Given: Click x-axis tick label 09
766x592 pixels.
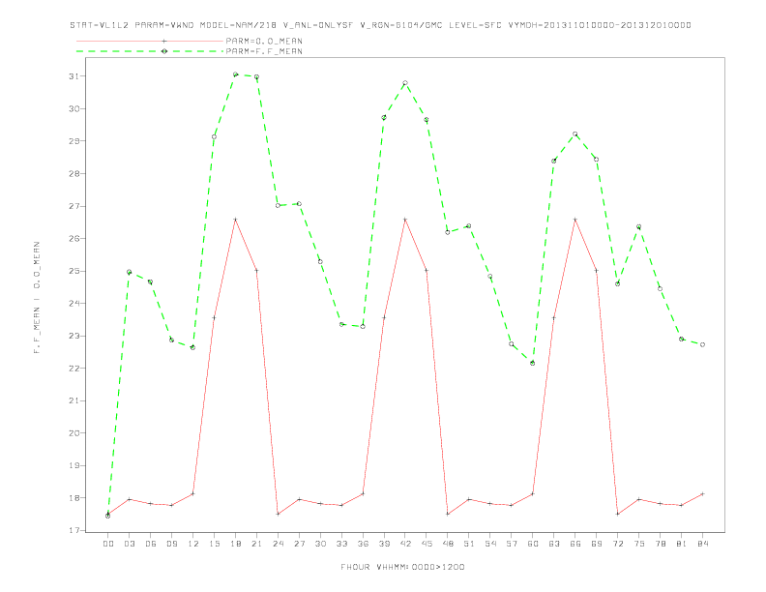Looking at the screenshot, I should (171, 544).
